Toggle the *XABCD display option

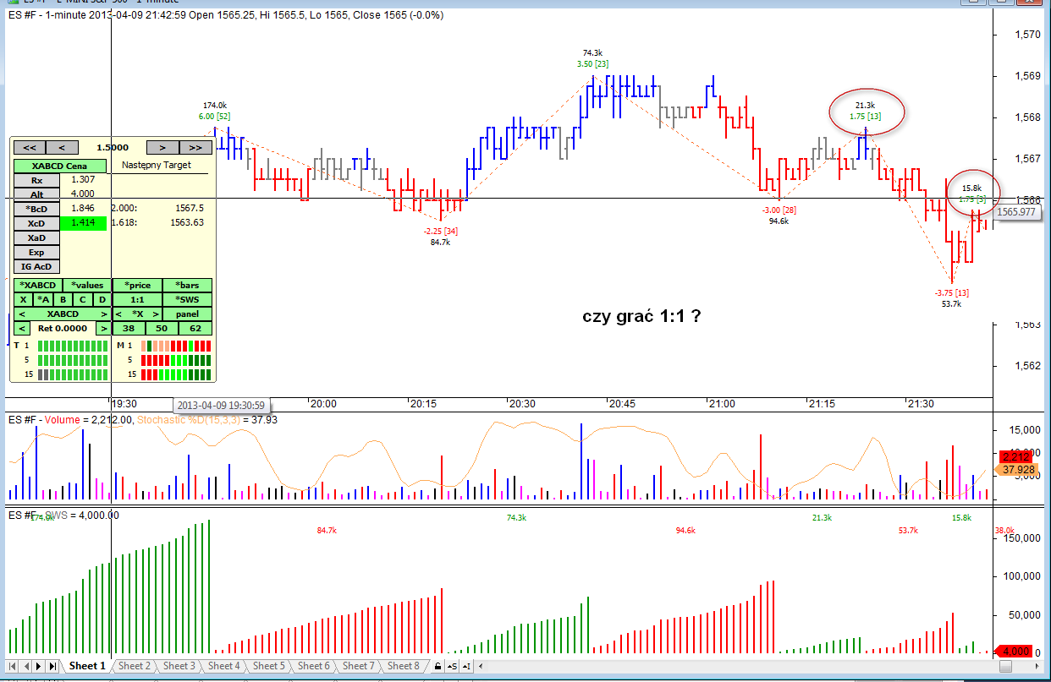pos(38,285)
